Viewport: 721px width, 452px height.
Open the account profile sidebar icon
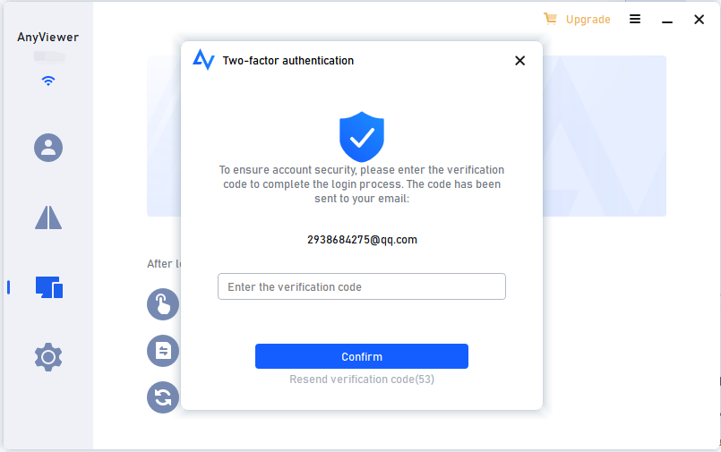[48, 147]
